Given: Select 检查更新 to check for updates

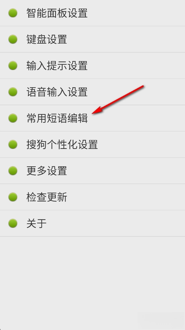Looking at the screenshot, I should 93,197.
